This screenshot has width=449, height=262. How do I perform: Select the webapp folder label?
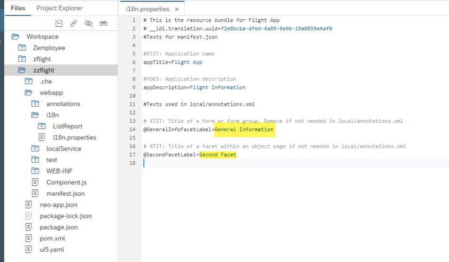coord(51,92)
